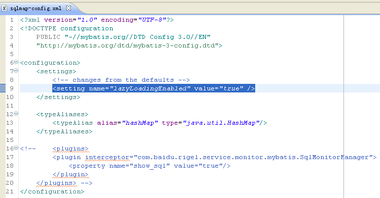Click the java.util.HashMap type value
The image size is (380, 198).
(221, 123)
